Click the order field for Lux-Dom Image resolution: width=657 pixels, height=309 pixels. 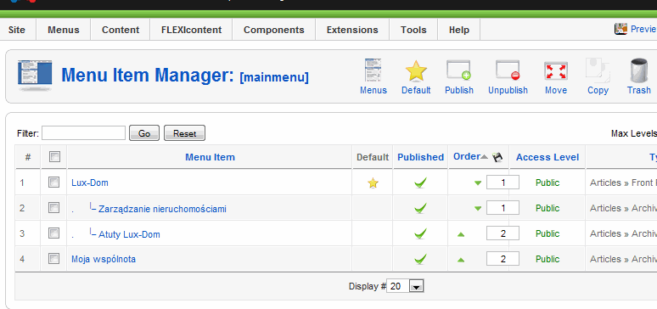503,183
